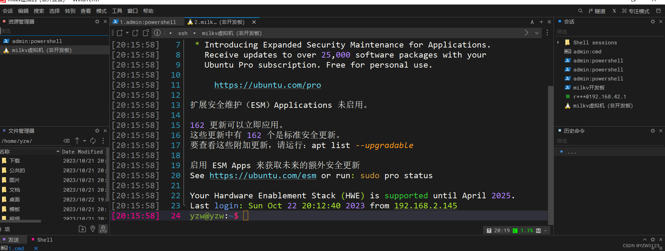Expand the dropdown chevron in terminal toolbar
This screenshot has width=665, height=251.
point(537,33)
